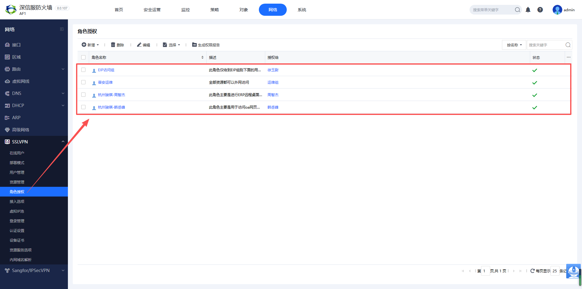The height and width of the screenshot is (289, 582).
Task: Focus the 搜索关键字 table search field
Action: click(546, 45)
